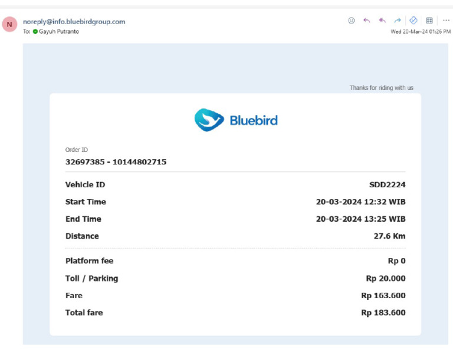Click the 'Order ID' label

click(x=77, y=150)
